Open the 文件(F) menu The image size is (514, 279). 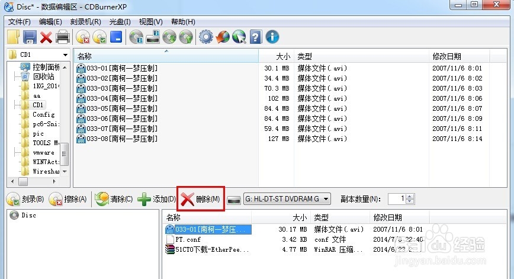(20, 22)
